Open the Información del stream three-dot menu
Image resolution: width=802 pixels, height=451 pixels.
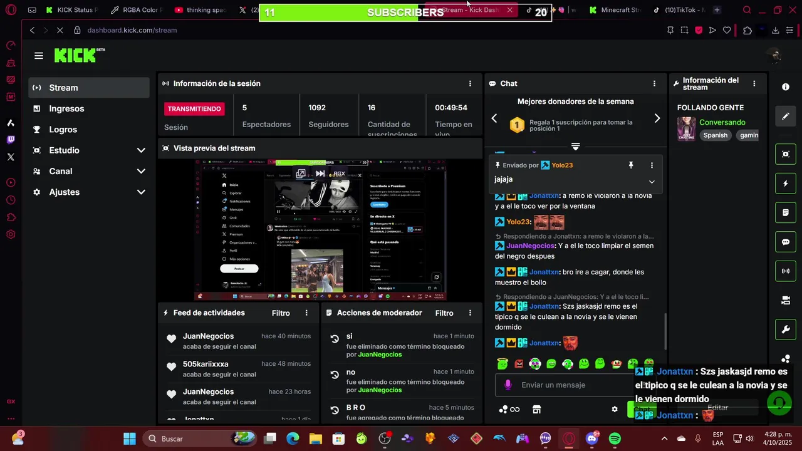(x=754, y=83)
